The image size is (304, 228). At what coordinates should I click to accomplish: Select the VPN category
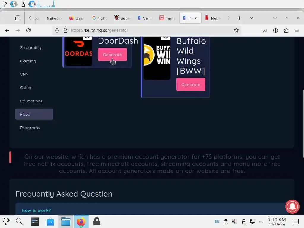pos(24,74)
